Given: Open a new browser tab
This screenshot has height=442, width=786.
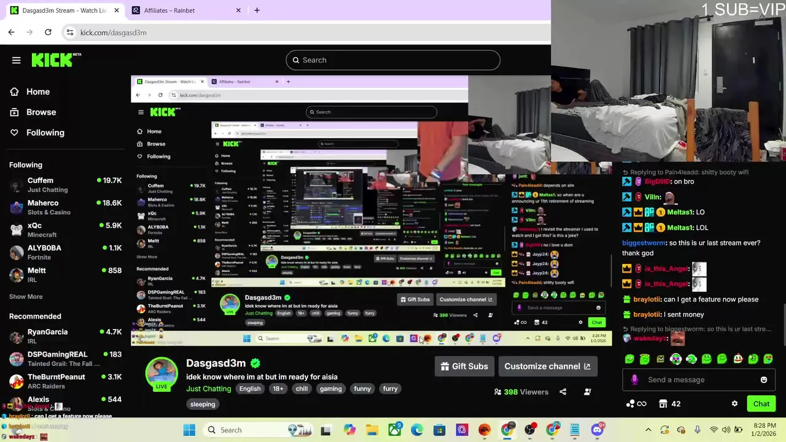Looking at the screenshot, I should (x=257, y=10).
